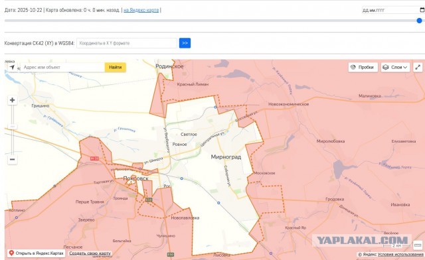Click the E50 road shield near Покровск
The height and width of the screenshot is (260, 425).
[149, 200]
